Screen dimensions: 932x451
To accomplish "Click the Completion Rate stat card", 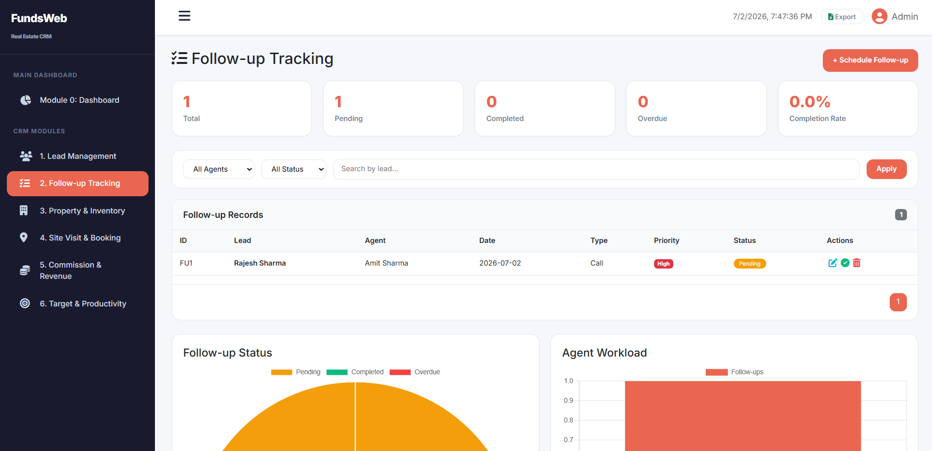I will pos(848,109).
